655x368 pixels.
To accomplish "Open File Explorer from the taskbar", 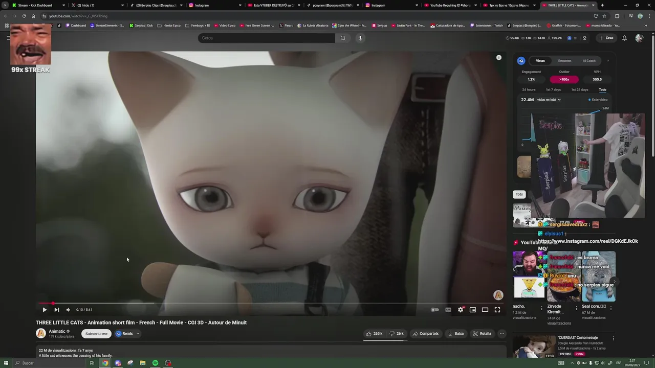I will tap(143, 363).
